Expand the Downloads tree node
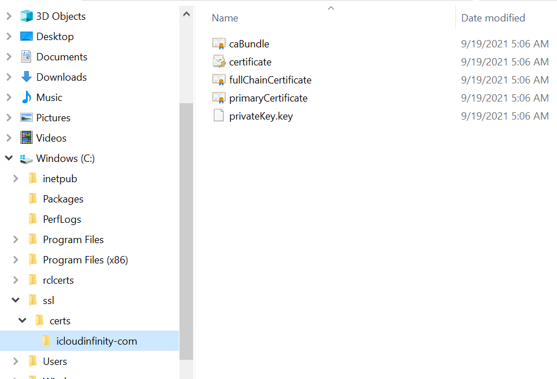Viewport: 557px width, 379px height. point(9,77)
